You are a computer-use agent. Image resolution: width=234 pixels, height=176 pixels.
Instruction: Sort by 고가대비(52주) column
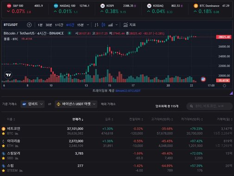[162, 119]
